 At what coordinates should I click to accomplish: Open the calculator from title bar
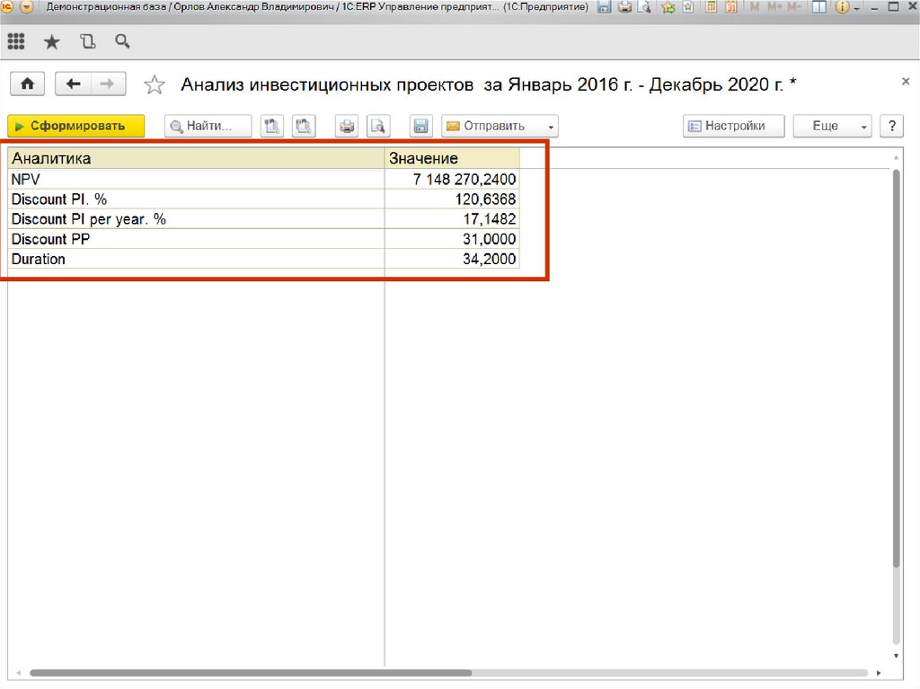(712, 7)
